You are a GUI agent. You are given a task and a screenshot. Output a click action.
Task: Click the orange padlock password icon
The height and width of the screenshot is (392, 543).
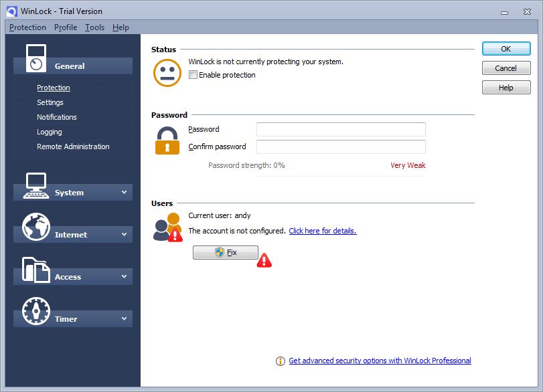point(167,140)
